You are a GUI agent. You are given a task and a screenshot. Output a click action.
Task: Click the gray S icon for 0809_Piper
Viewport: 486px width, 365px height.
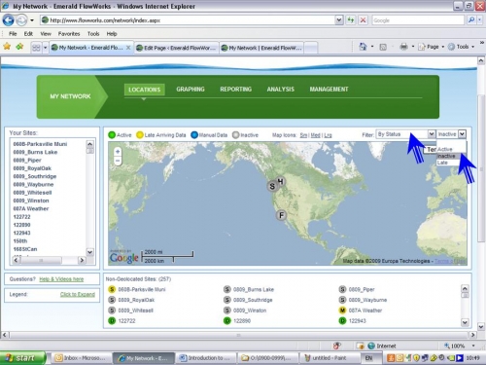tap(342, 289)
